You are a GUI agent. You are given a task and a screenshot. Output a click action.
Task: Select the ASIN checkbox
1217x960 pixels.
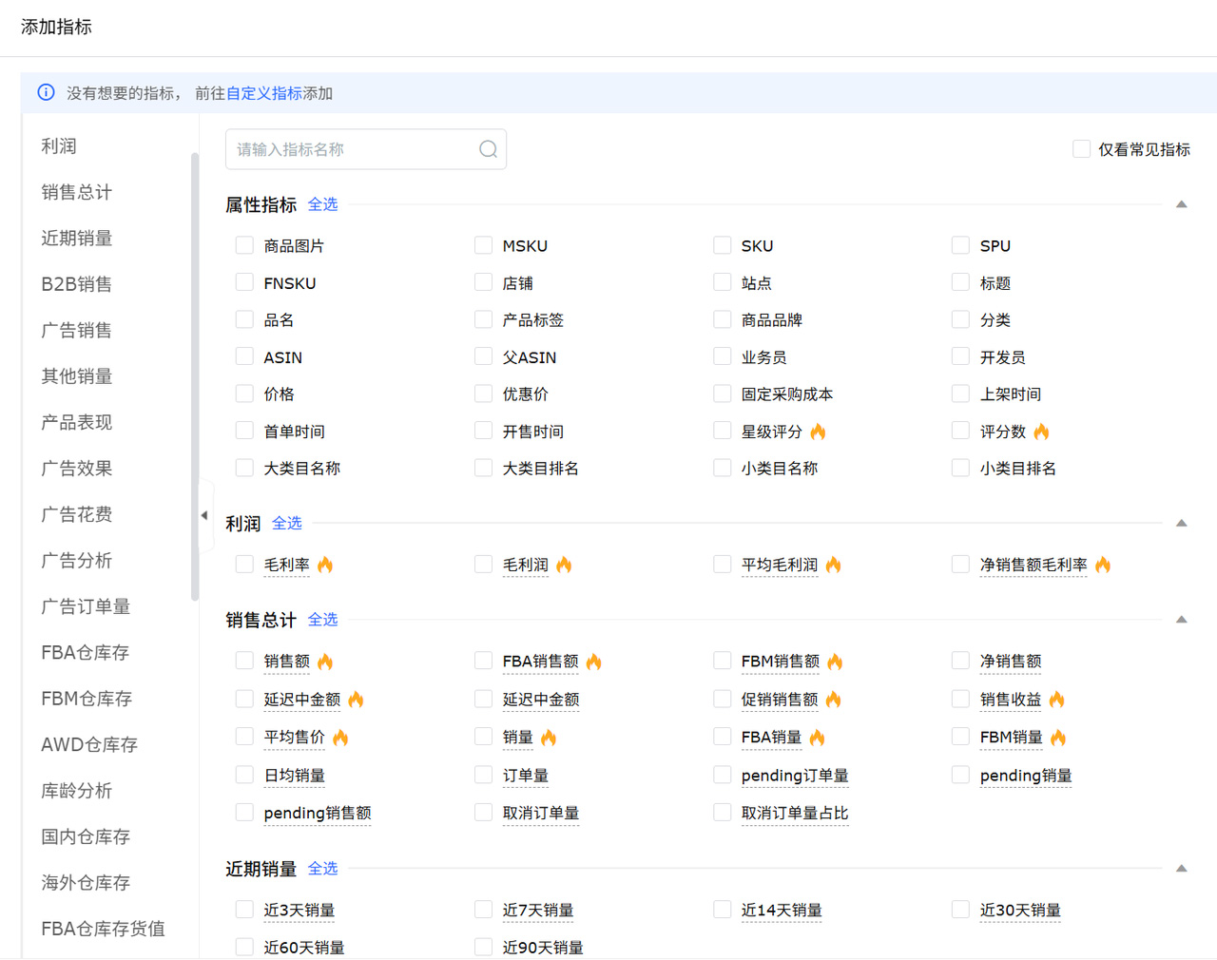tap(244, 356)
